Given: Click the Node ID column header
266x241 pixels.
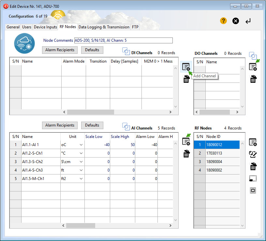Looking at the screenshot, I should (x=223, y=137).
